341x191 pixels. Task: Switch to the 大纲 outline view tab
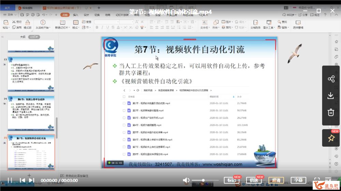point(23,37)
